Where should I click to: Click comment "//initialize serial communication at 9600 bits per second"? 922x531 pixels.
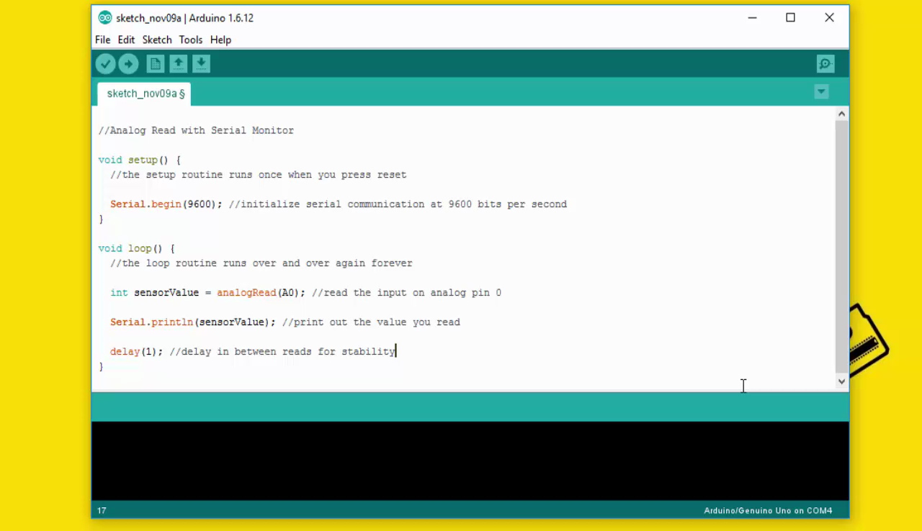point(398,204)
